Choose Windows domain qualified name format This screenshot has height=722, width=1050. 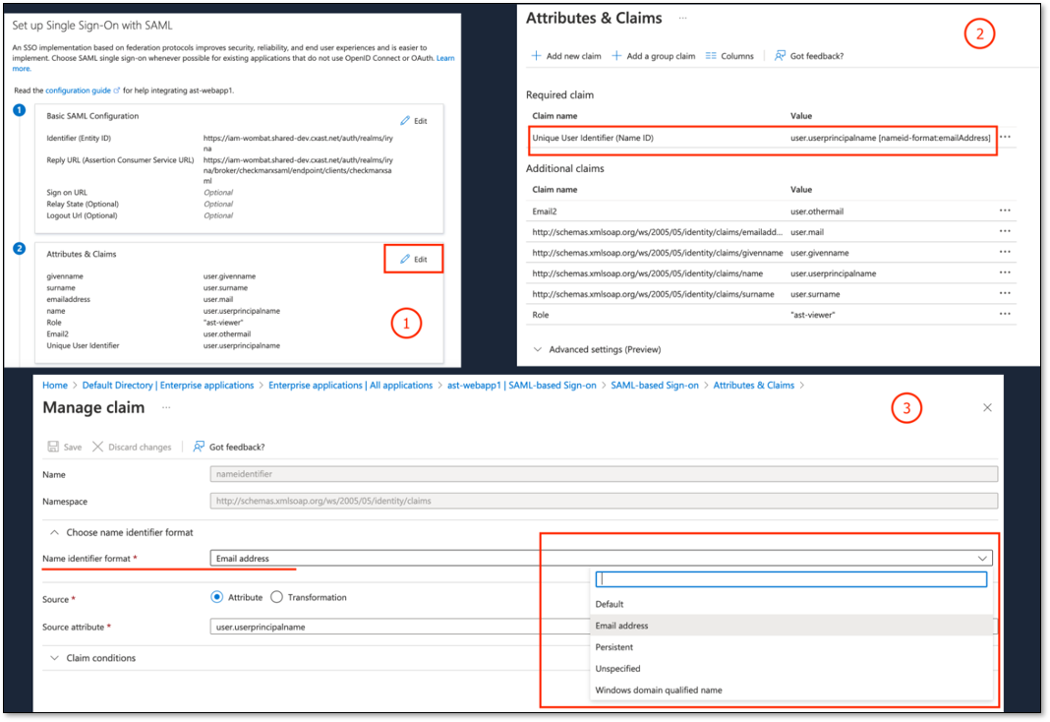point(790,690)
